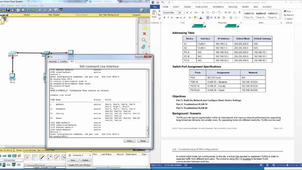Click Save icon in Packet Tracer toolbar
This screenshot has width=302, height=170.
click(x=8, y=10)
